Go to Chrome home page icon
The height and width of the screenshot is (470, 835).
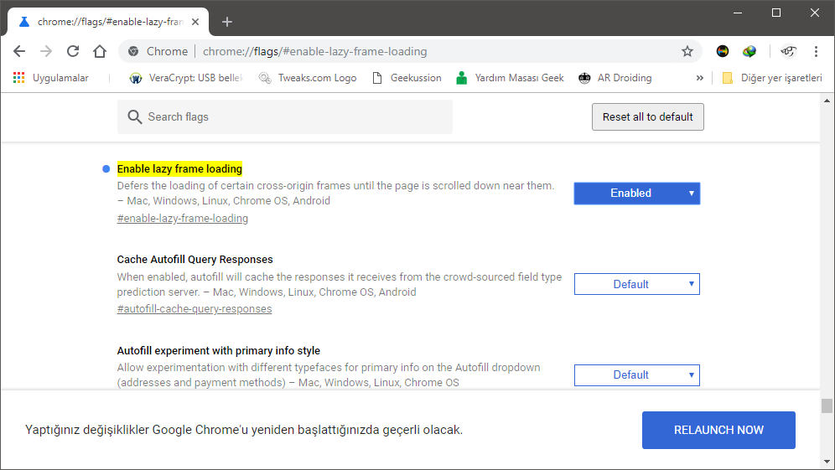100,51
